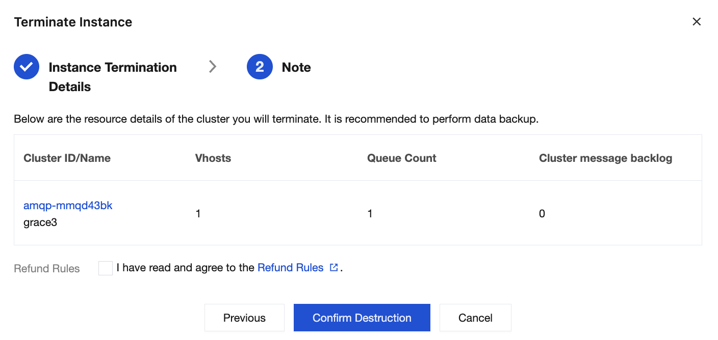Viewport: 718px width, 340px height.
Task: Tick the refund rules agreement checkbox
Action: coord(106,268)
